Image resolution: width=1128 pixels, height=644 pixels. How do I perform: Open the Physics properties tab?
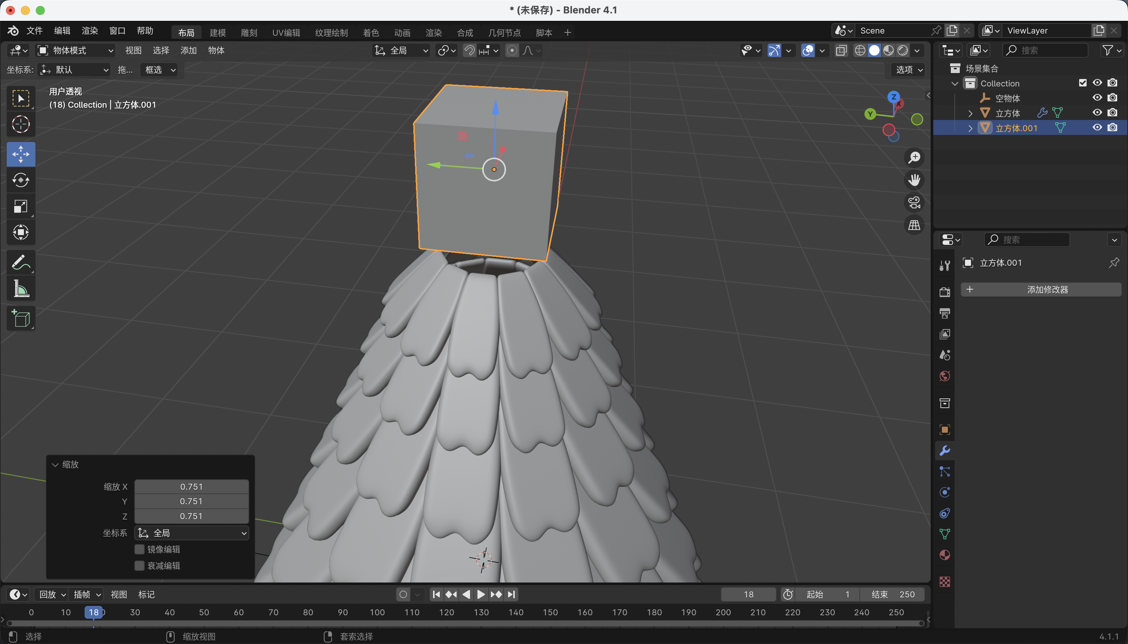[x=944, y=492]
